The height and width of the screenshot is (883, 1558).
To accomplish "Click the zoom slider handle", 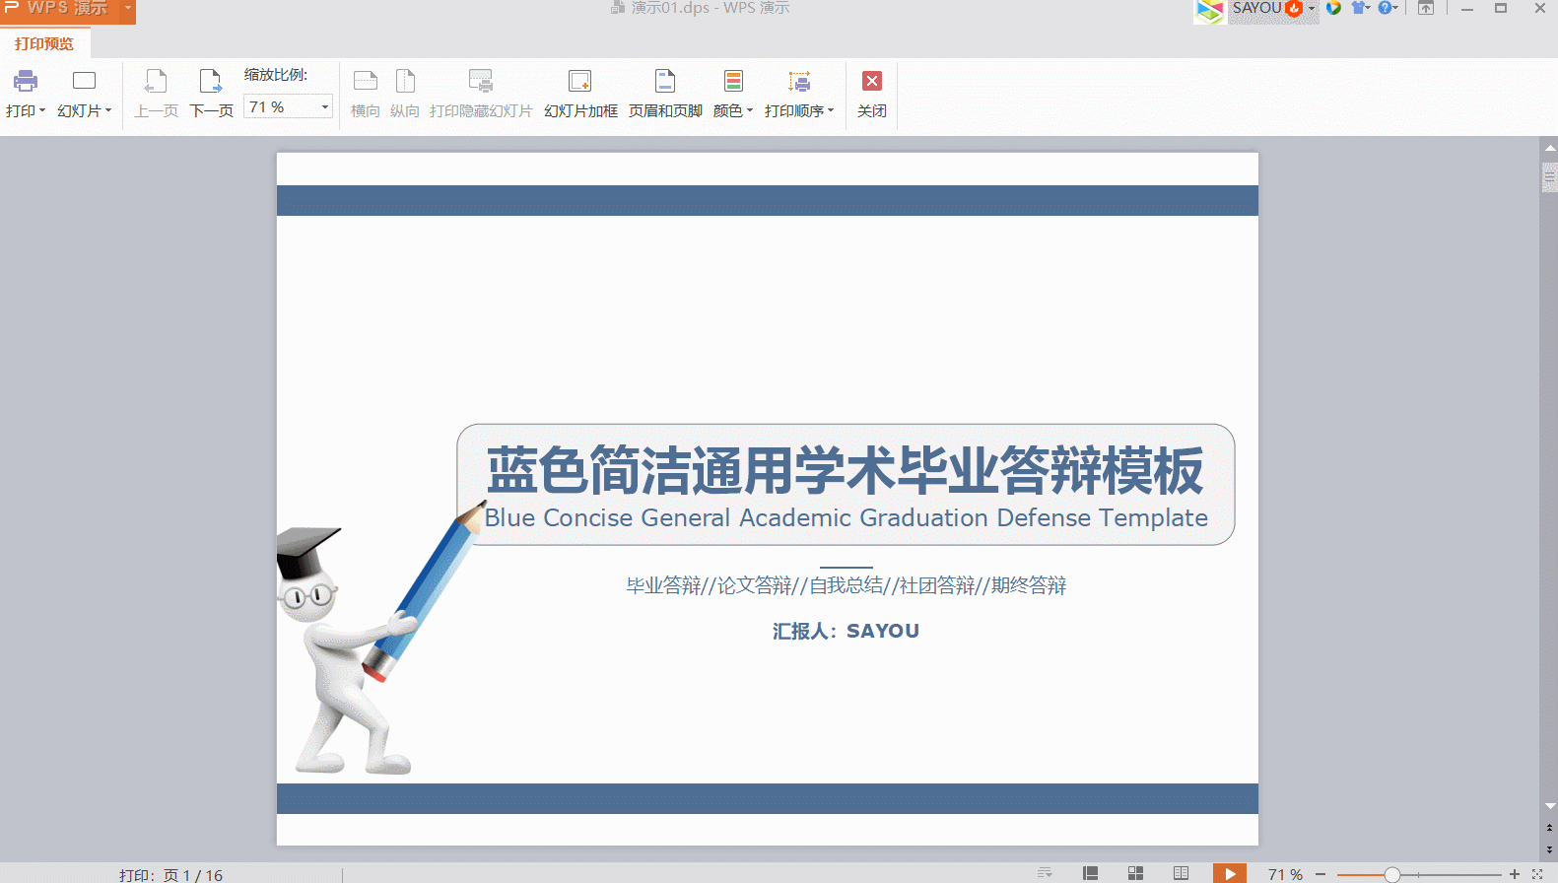I will tap(1391, 874).
